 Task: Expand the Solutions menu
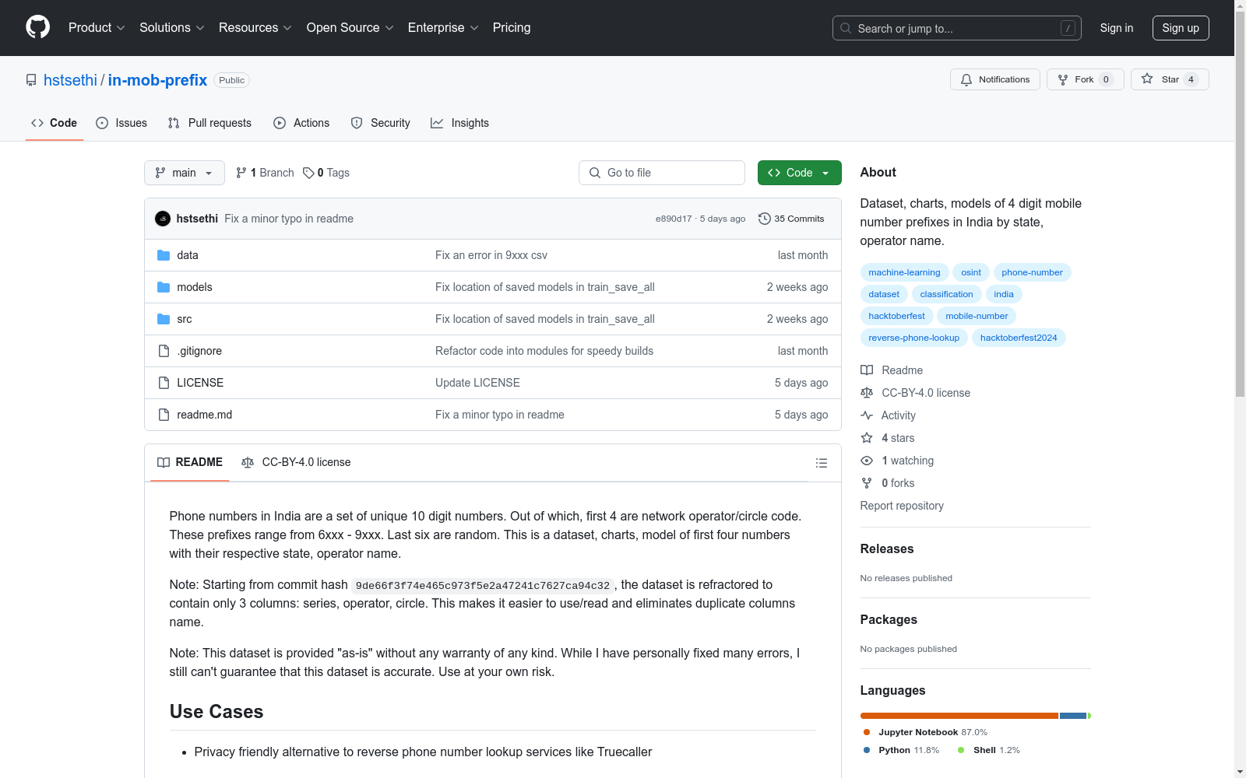tap(172, 28)
